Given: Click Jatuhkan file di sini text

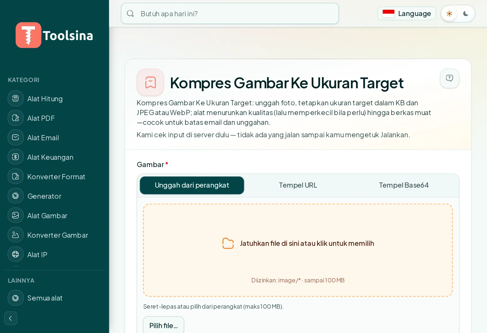Looking at the screenshot, I should pyautogui.click(x=307, y=243).
